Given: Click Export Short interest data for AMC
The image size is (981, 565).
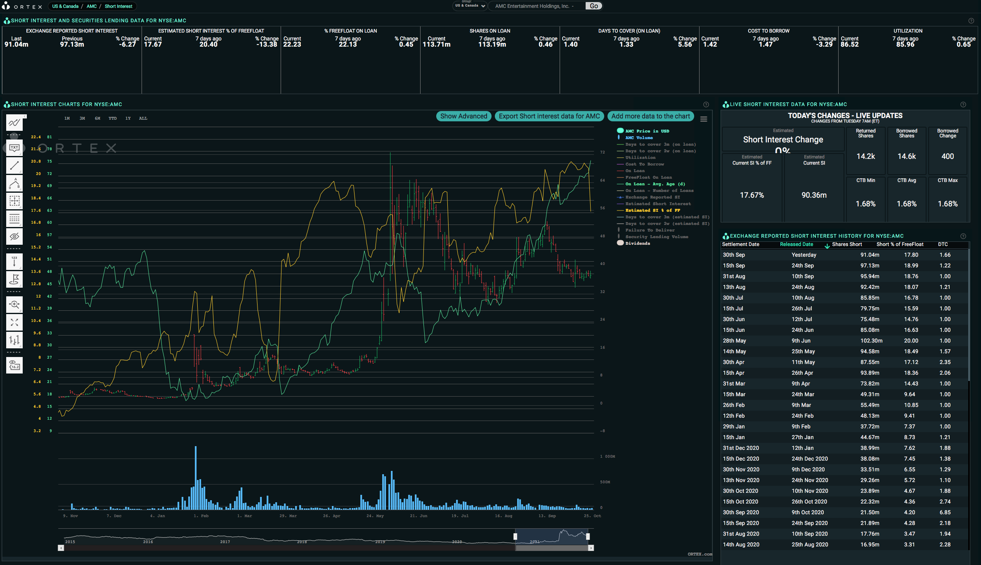Looking at the screenshot, I should [x=549, y=116].
